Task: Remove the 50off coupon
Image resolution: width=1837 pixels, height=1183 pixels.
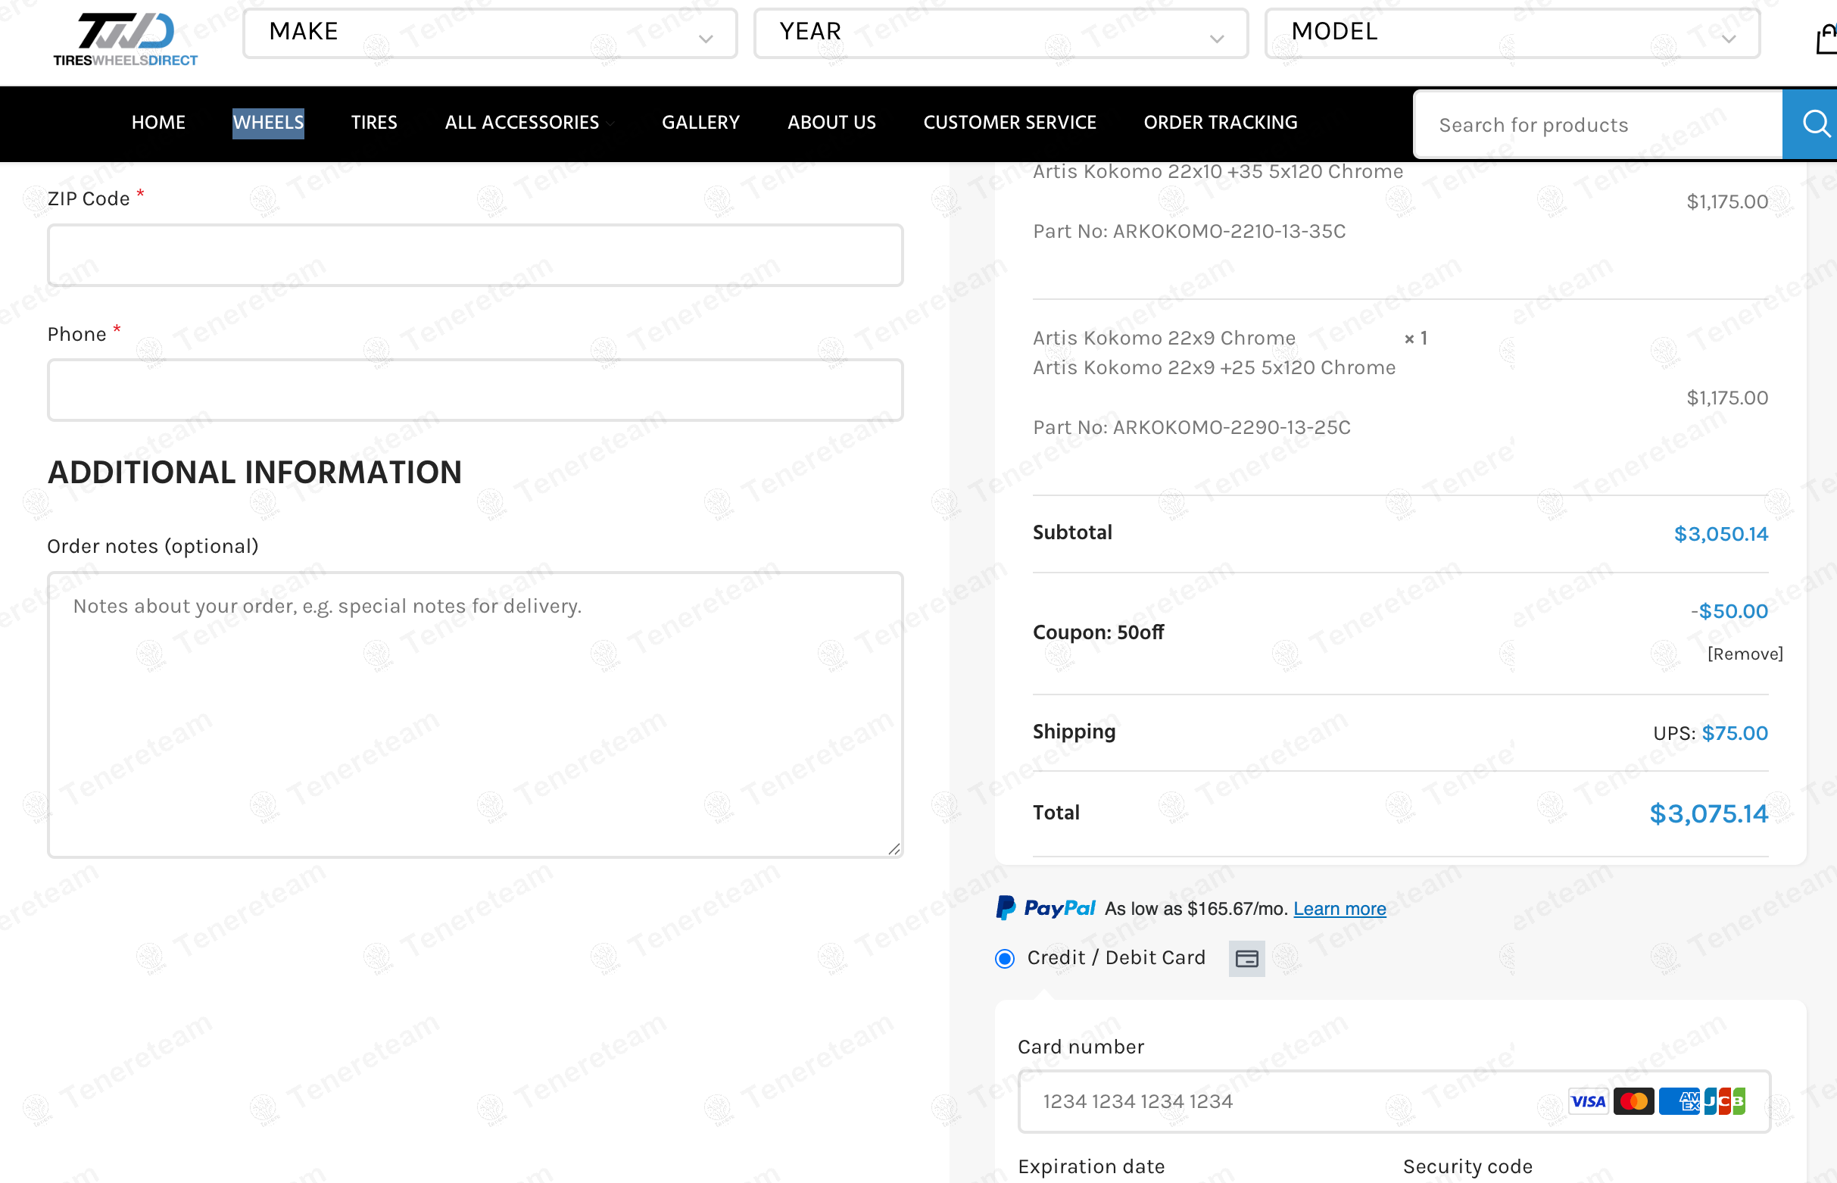Action: [x=1744, y=654]
